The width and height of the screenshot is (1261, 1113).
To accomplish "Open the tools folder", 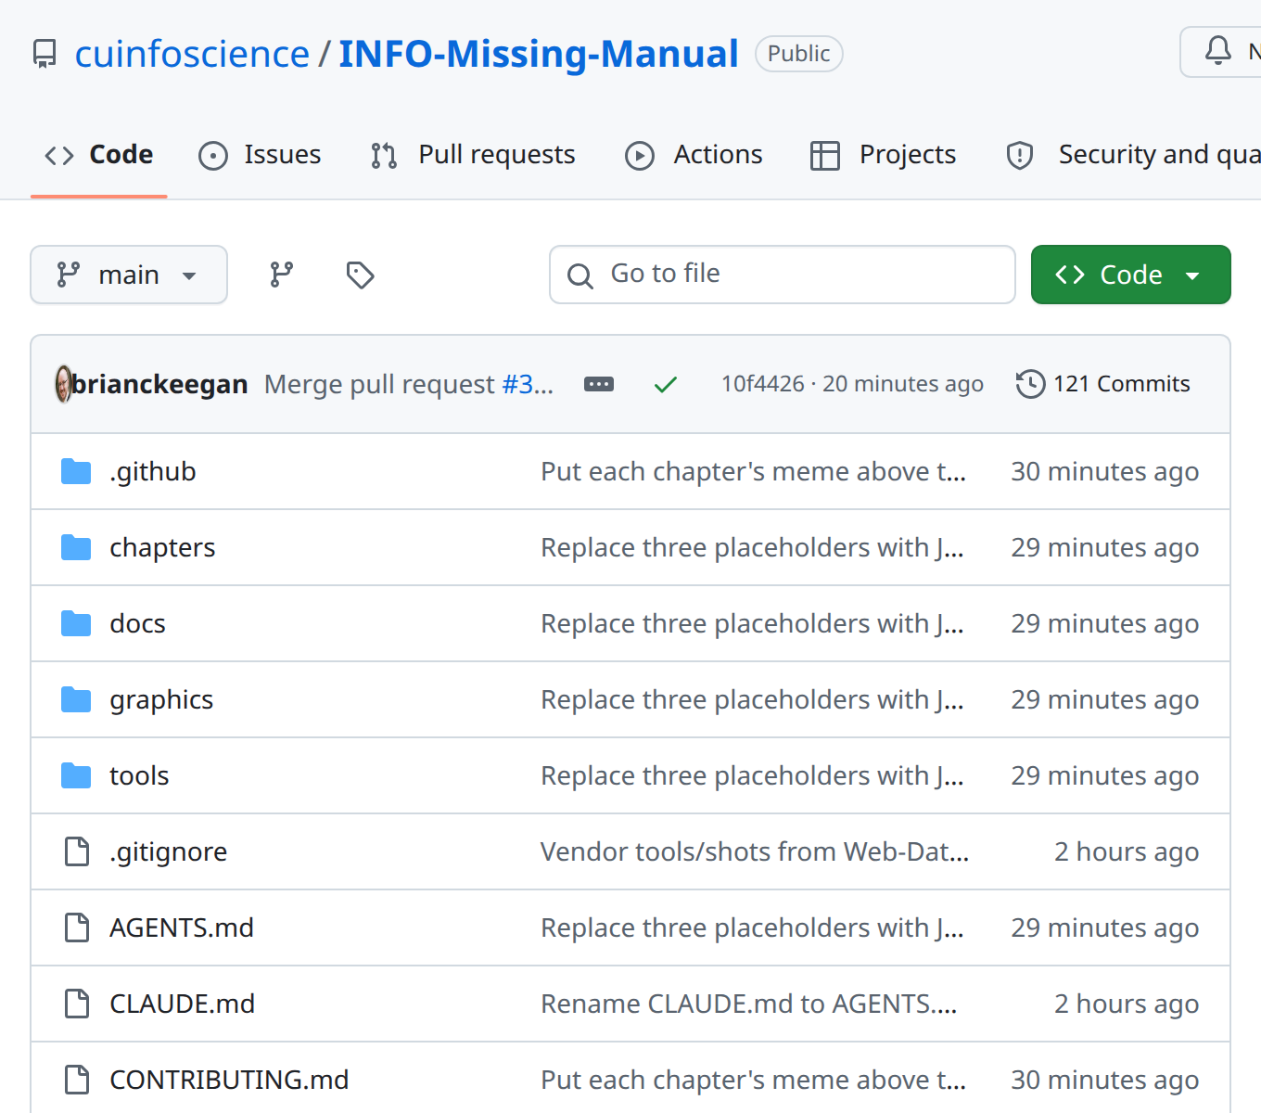I will click(139, 775).
